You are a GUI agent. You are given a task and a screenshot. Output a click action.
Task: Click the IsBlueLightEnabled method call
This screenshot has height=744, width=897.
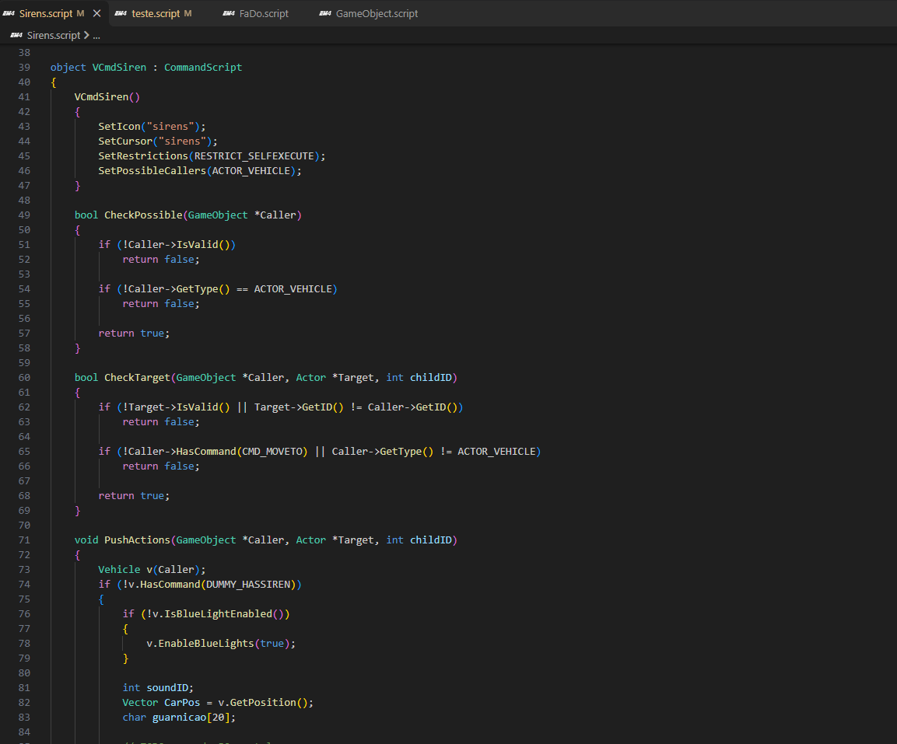pyautogui.click(x=218, y=613)
